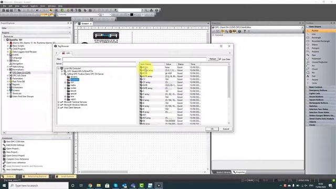
Task: Select the Polyline shape tool
Action: pyautogui.click(x=315, y=51)
